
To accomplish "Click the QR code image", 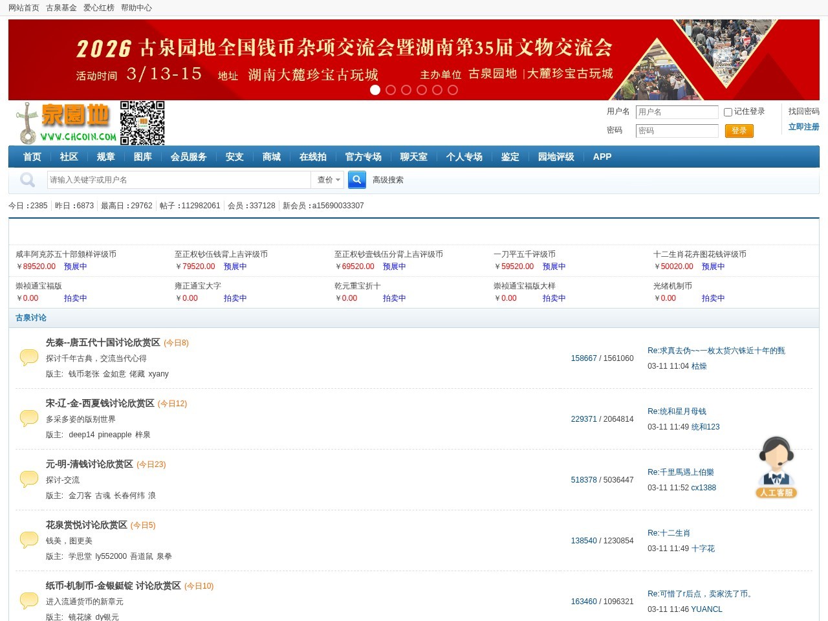I will click(142, 122).
